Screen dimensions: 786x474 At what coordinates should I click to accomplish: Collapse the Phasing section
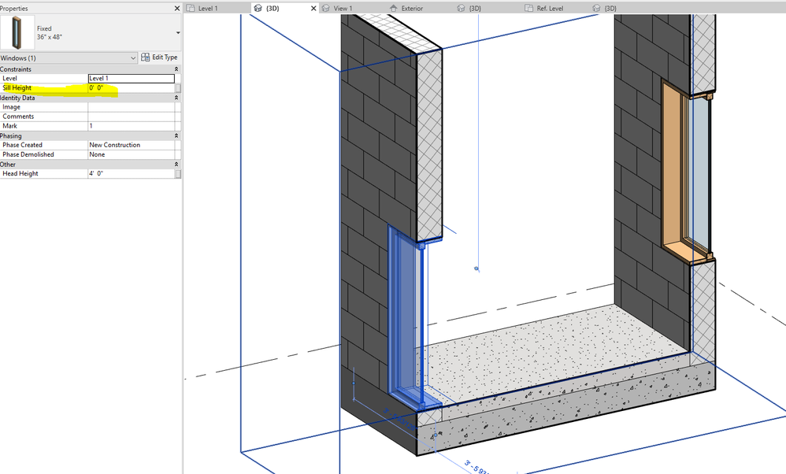[x=176, y=135]
